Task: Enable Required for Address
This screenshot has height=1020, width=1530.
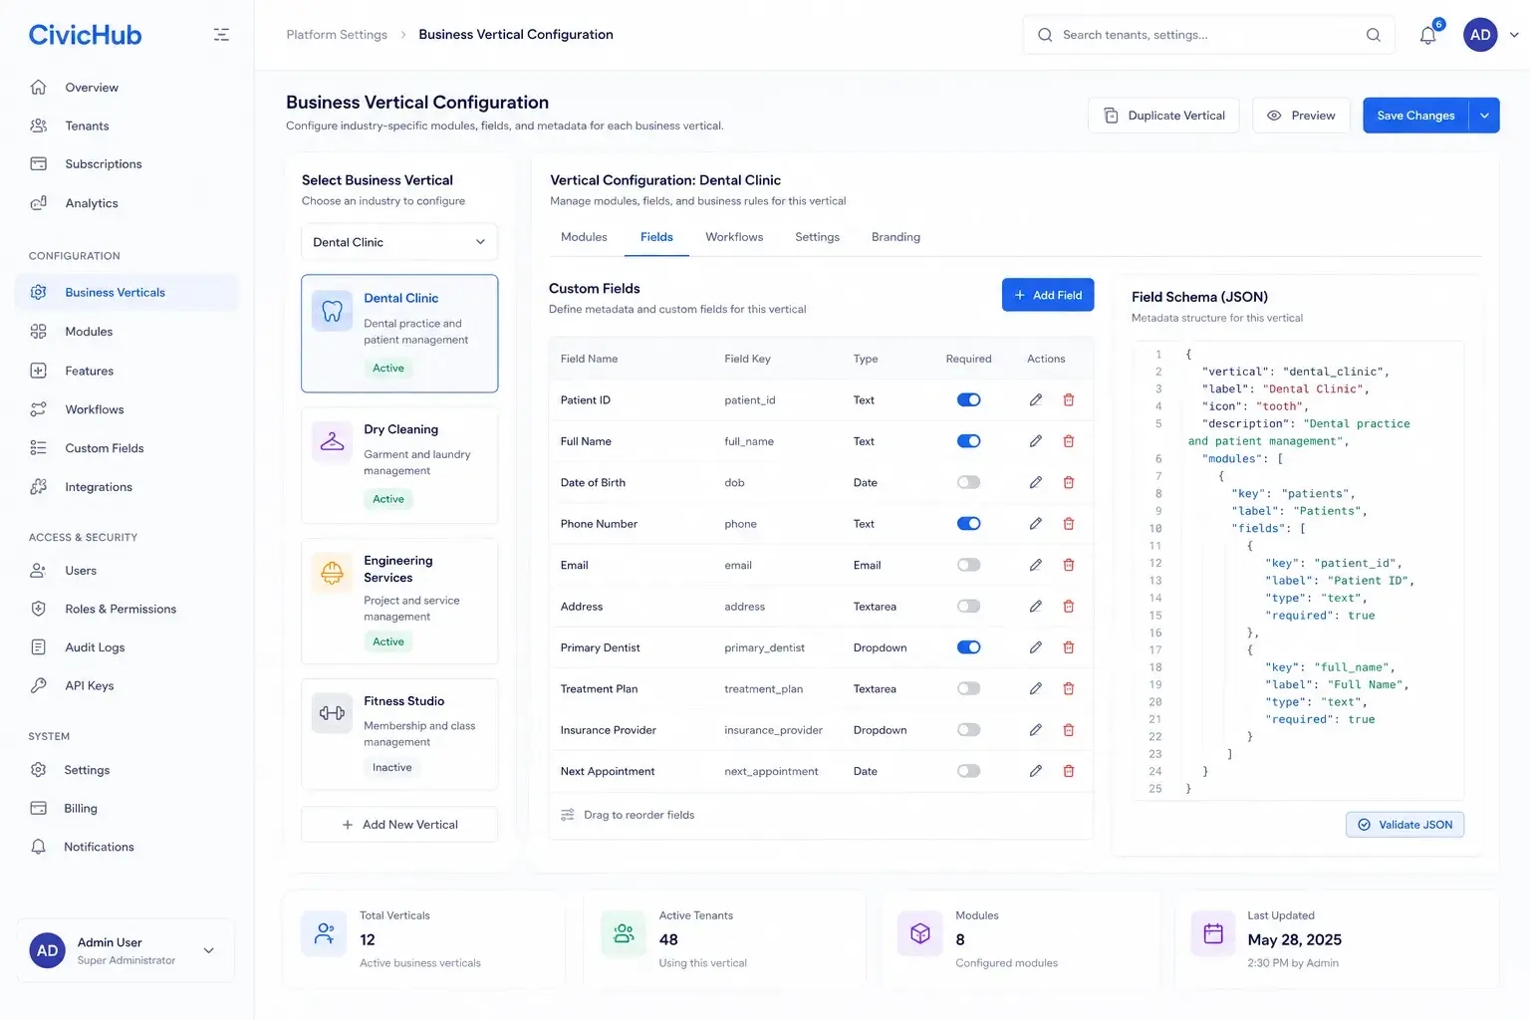Action: pos(969,606)
